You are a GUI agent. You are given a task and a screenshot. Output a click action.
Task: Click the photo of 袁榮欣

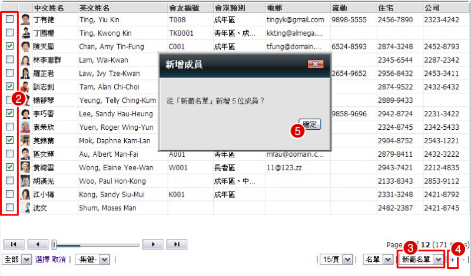tap(25, 127)
